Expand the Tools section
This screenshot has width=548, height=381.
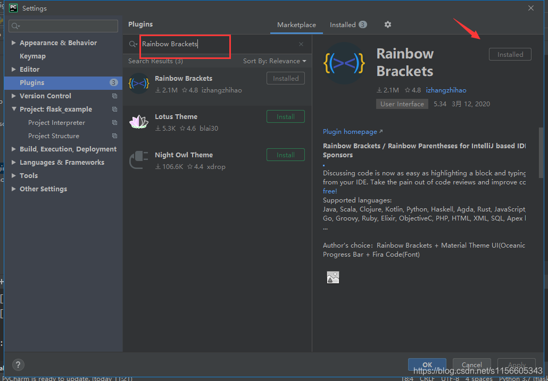[14, 175]
